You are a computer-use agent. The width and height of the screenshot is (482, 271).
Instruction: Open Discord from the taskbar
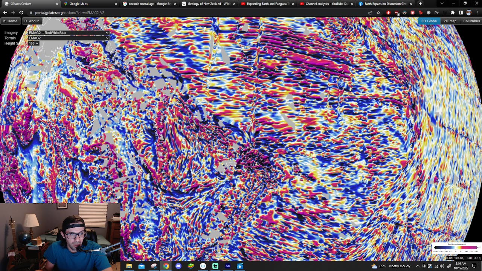tap(178, 266)
